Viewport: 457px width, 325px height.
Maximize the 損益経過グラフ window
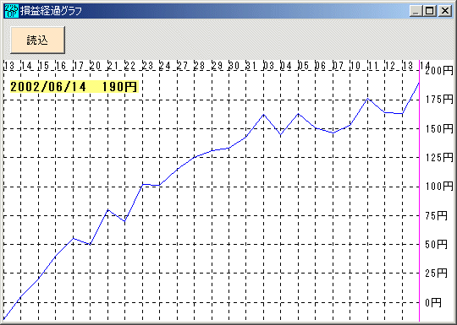click(429, 11)
